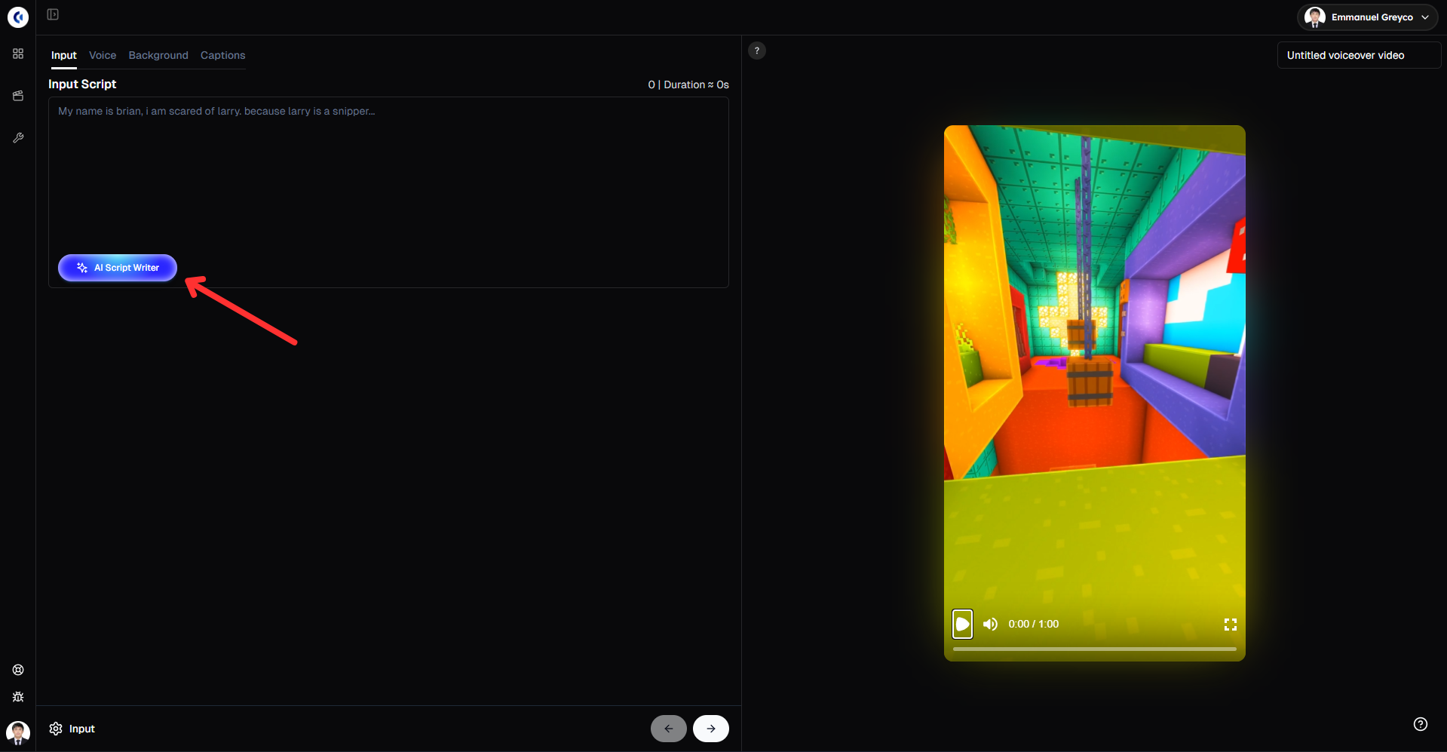The height and width of the screenshot is (752, 1447).
Task: Go to the previous step arrow
Action: coord(669,729)
